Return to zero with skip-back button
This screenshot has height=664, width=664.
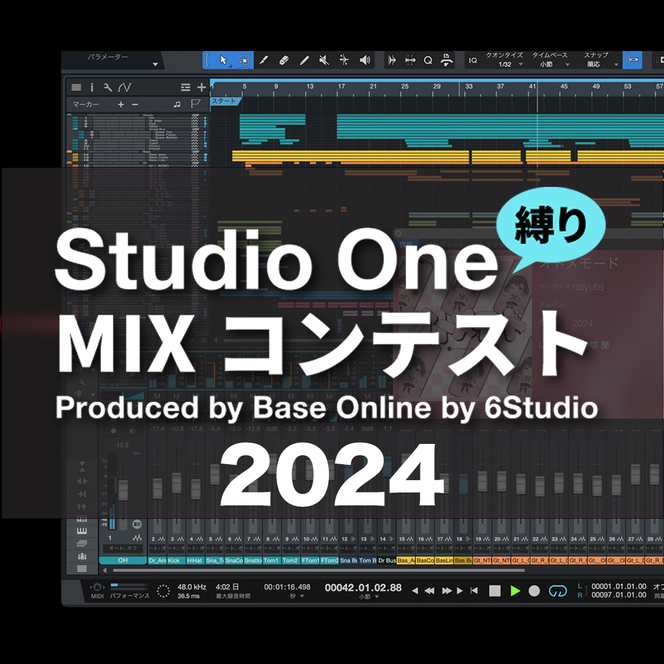474,590
